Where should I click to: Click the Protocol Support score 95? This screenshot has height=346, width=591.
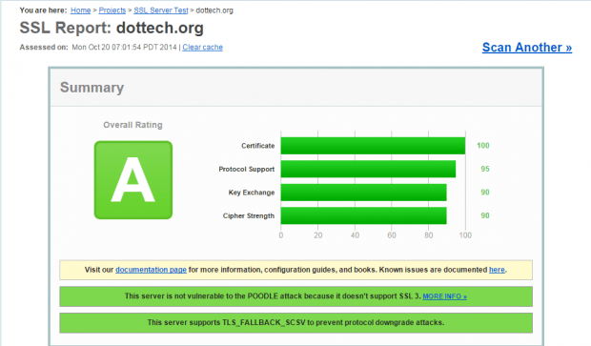pos(484,169)
